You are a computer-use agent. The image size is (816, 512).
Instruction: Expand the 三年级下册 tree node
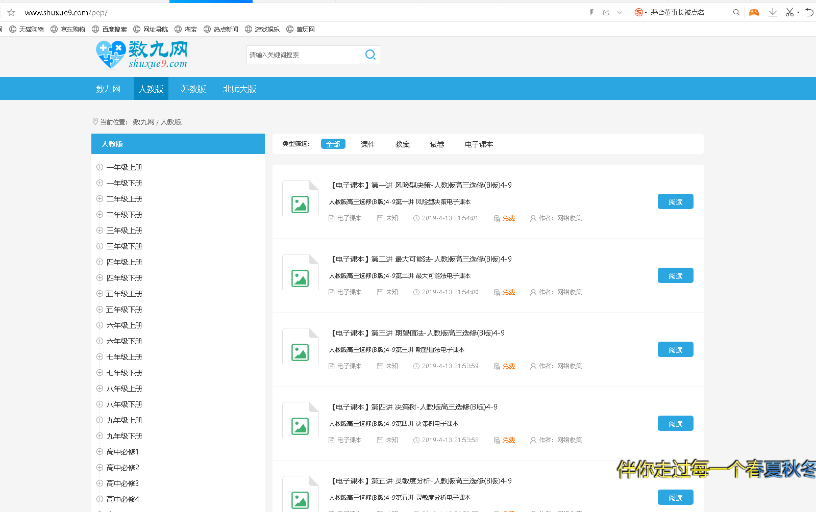point(100,246)
